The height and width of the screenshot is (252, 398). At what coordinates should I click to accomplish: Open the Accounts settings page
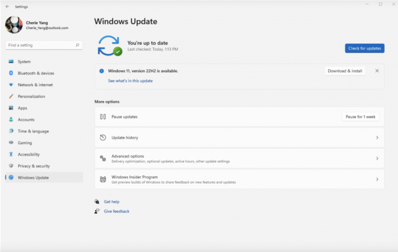coord(26,120)
